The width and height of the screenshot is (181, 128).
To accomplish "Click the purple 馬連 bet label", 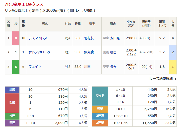I will click(x=12, y=123).
